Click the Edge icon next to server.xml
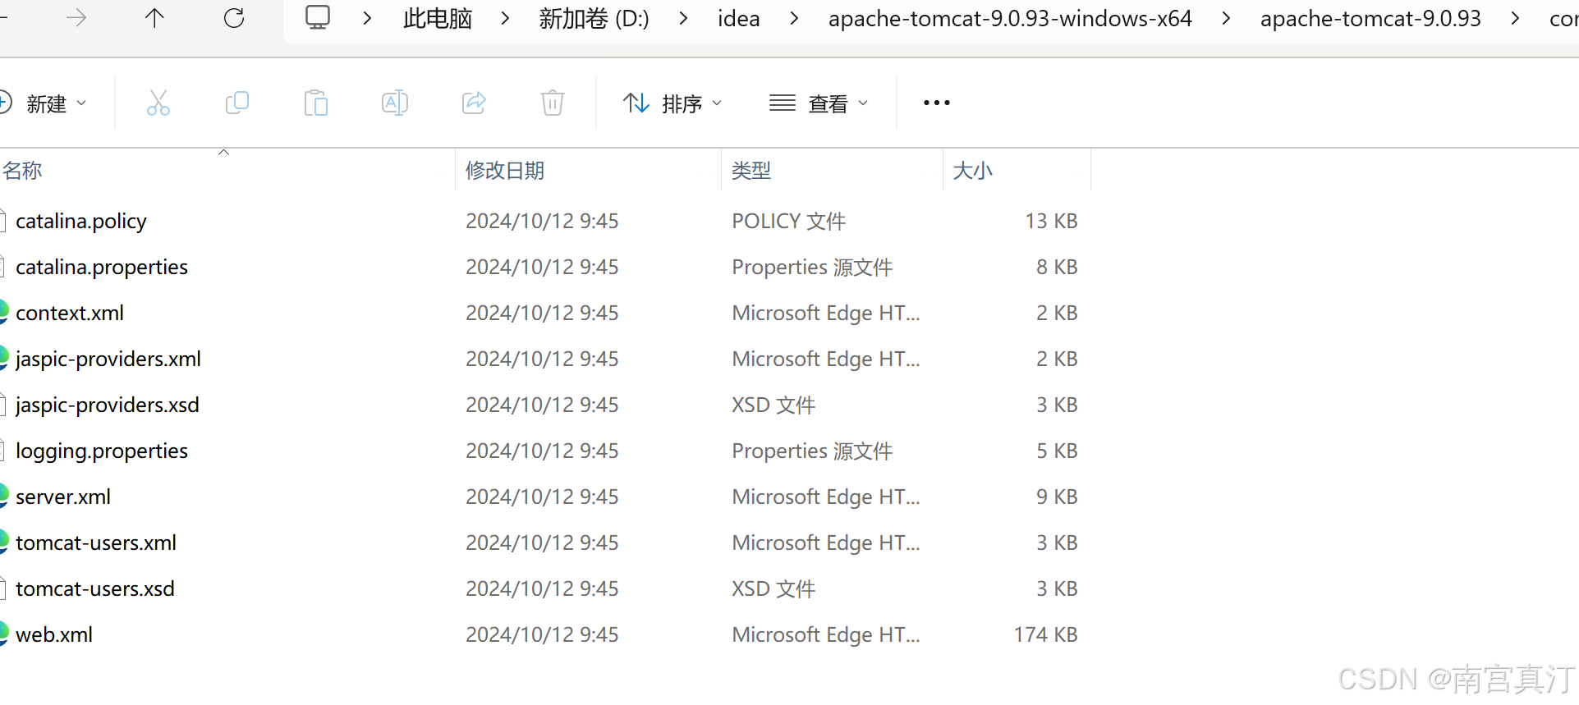Screen dimensions: 1579x705 (4, 497)
